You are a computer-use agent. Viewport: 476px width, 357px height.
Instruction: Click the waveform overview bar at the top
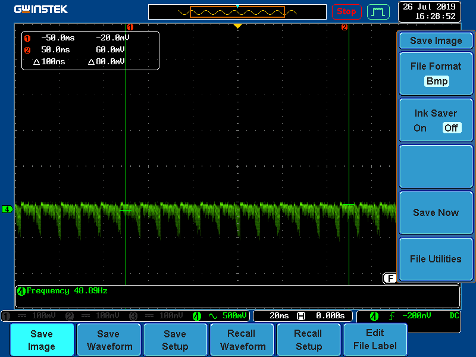pyautogui.click(x=237, y=12)
